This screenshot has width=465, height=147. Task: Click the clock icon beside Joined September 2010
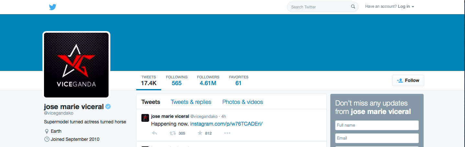(x=47, y=139)
